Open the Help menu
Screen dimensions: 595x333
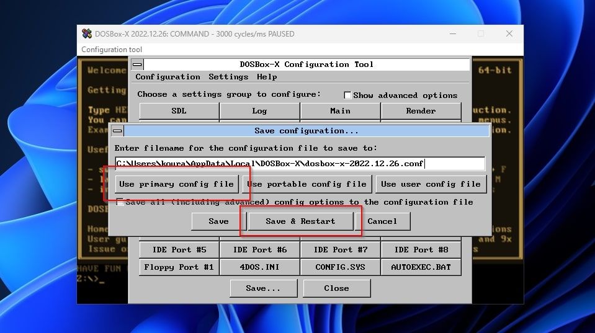[267, 77]
